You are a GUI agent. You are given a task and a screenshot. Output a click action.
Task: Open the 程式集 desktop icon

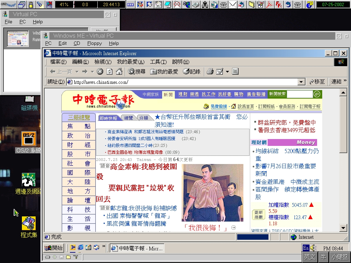coord(29,227)
